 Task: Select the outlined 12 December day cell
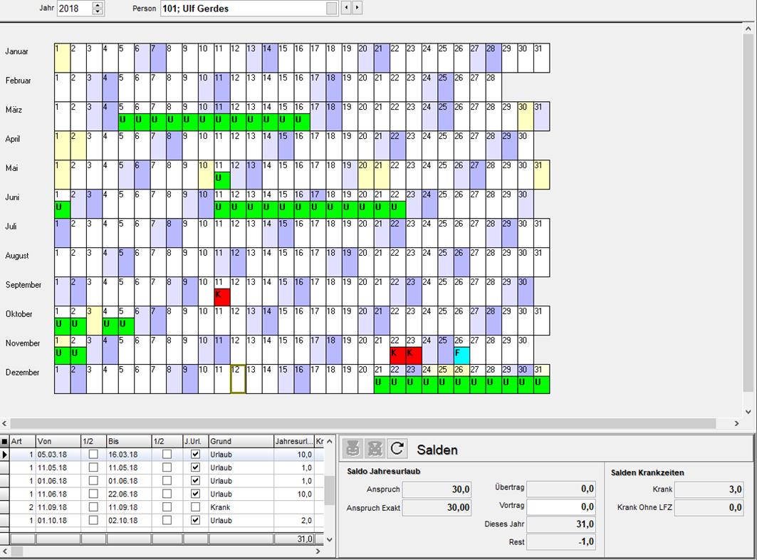(x=238, y=379)
